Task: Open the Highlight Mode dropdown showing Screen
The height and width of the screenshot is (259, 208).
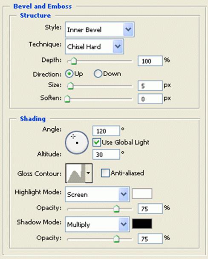Action: click(97, 194)
